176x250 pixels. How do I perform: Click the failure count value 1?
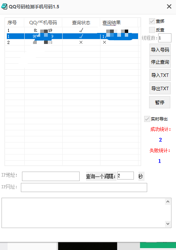(x=160, y=161)
